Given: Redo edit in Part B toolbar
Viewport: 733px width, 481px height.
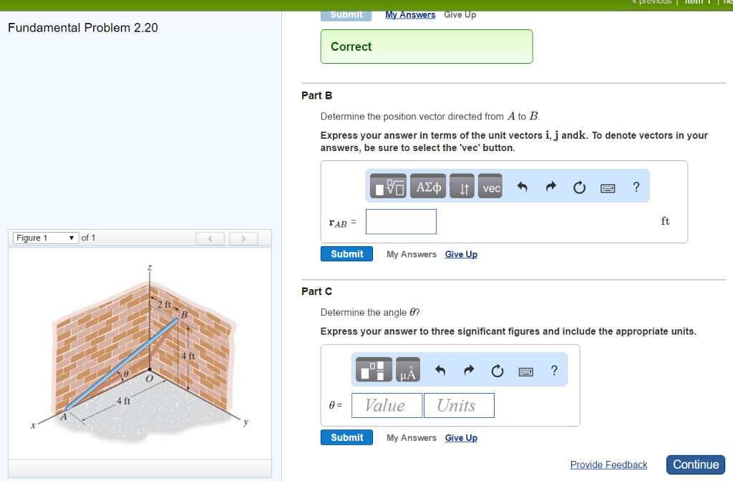Looking at the screenshot, I should [551, 187].
